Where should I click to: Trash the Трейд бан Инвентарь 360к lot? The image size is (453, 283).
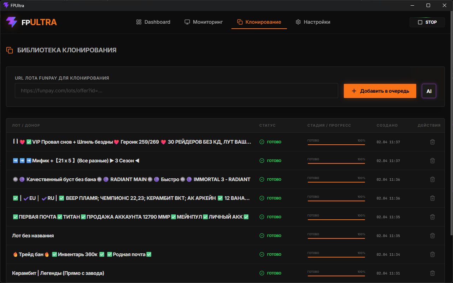tap(432, 254)
